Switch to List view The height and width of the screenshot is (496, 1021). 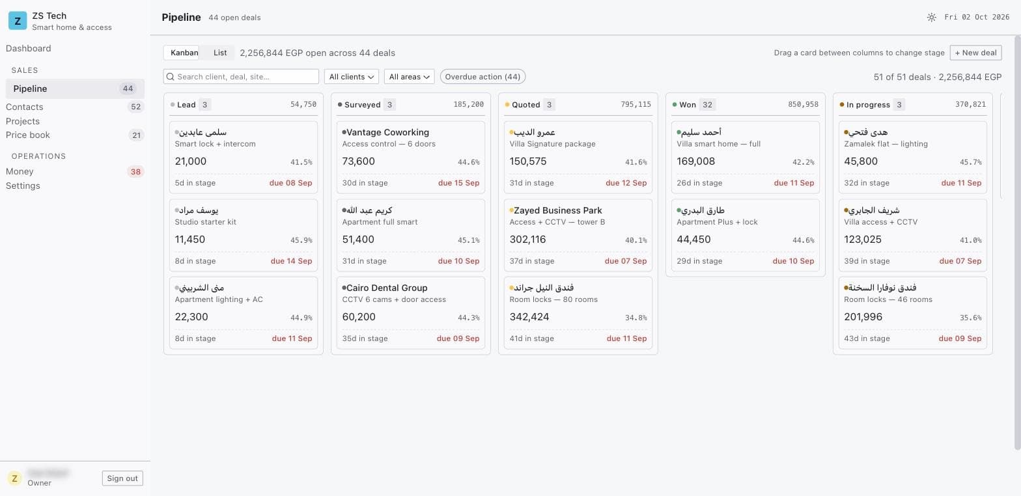[x=220, y=53]
